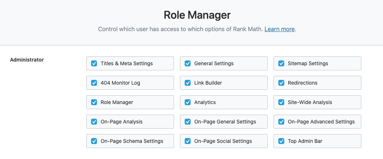Click the Administrator role label
This screenshot has width=383, height=159.
tap(27, 59)
